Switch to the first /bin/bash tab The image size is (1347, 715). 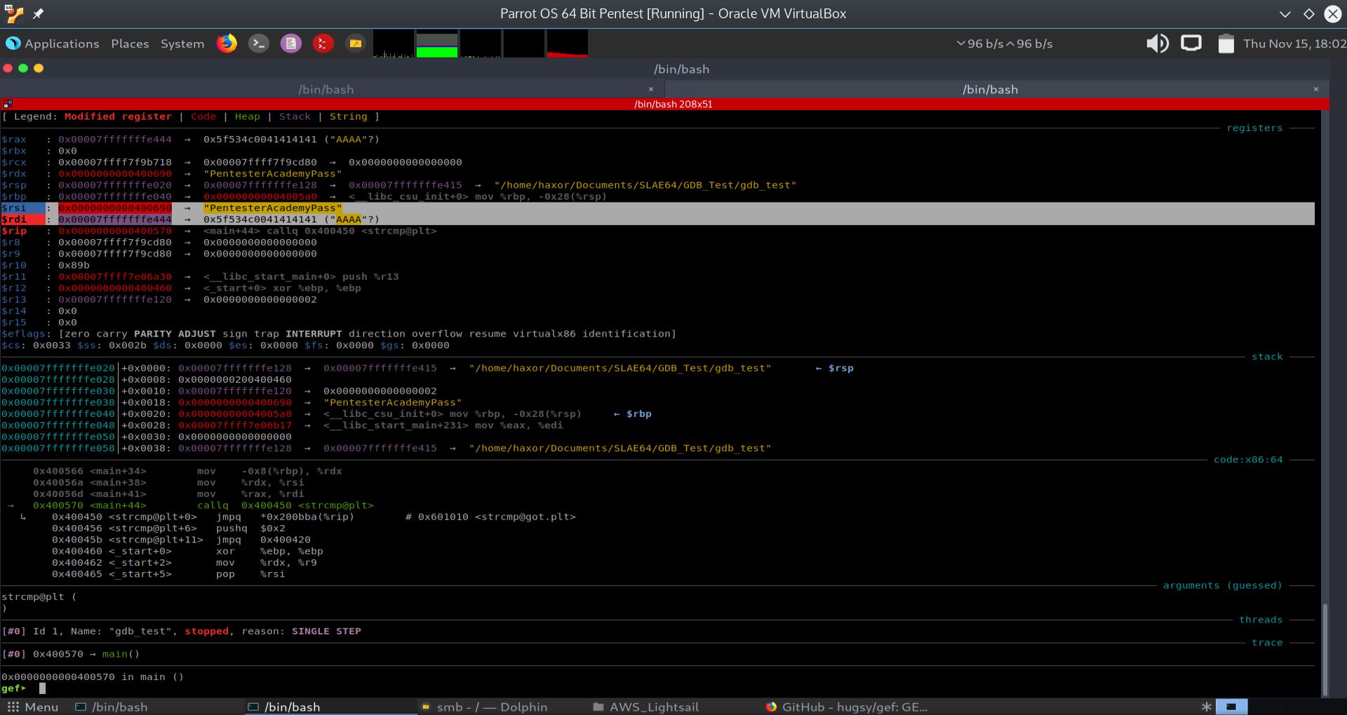pyautogui.click(x=326, y=89)
